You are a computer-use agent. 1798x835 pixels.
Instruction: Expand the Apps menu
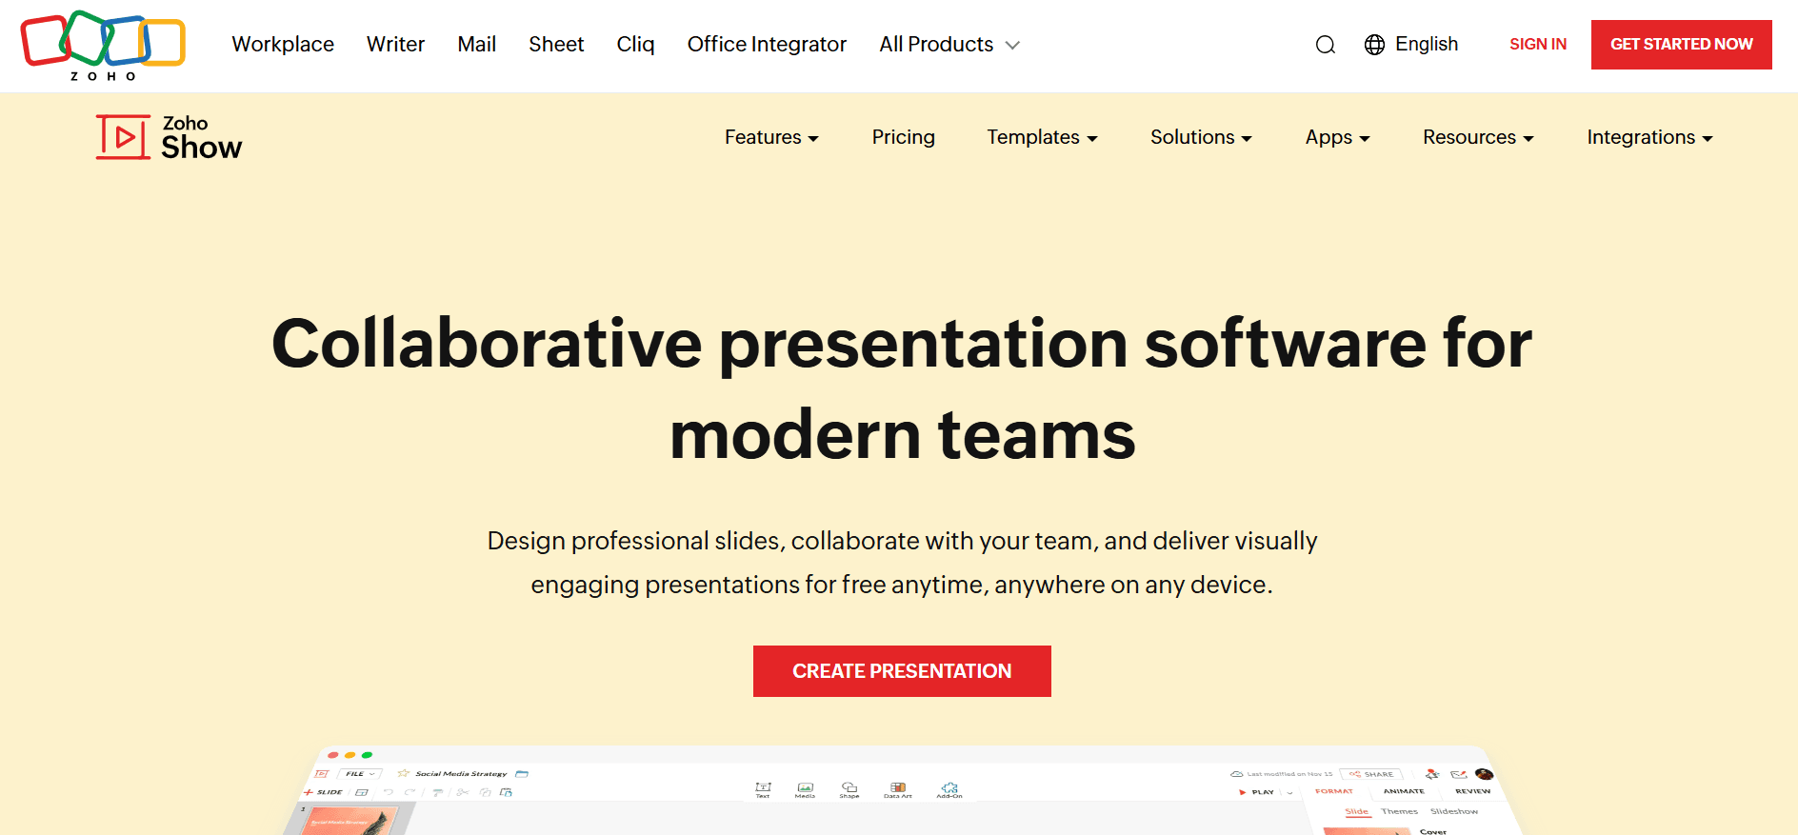(x=1337, y=137)
